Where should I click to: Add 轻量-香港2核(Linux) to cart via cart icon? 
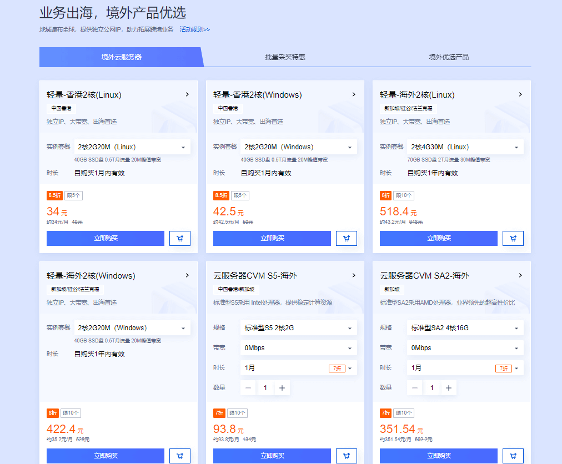click(179, 238)
